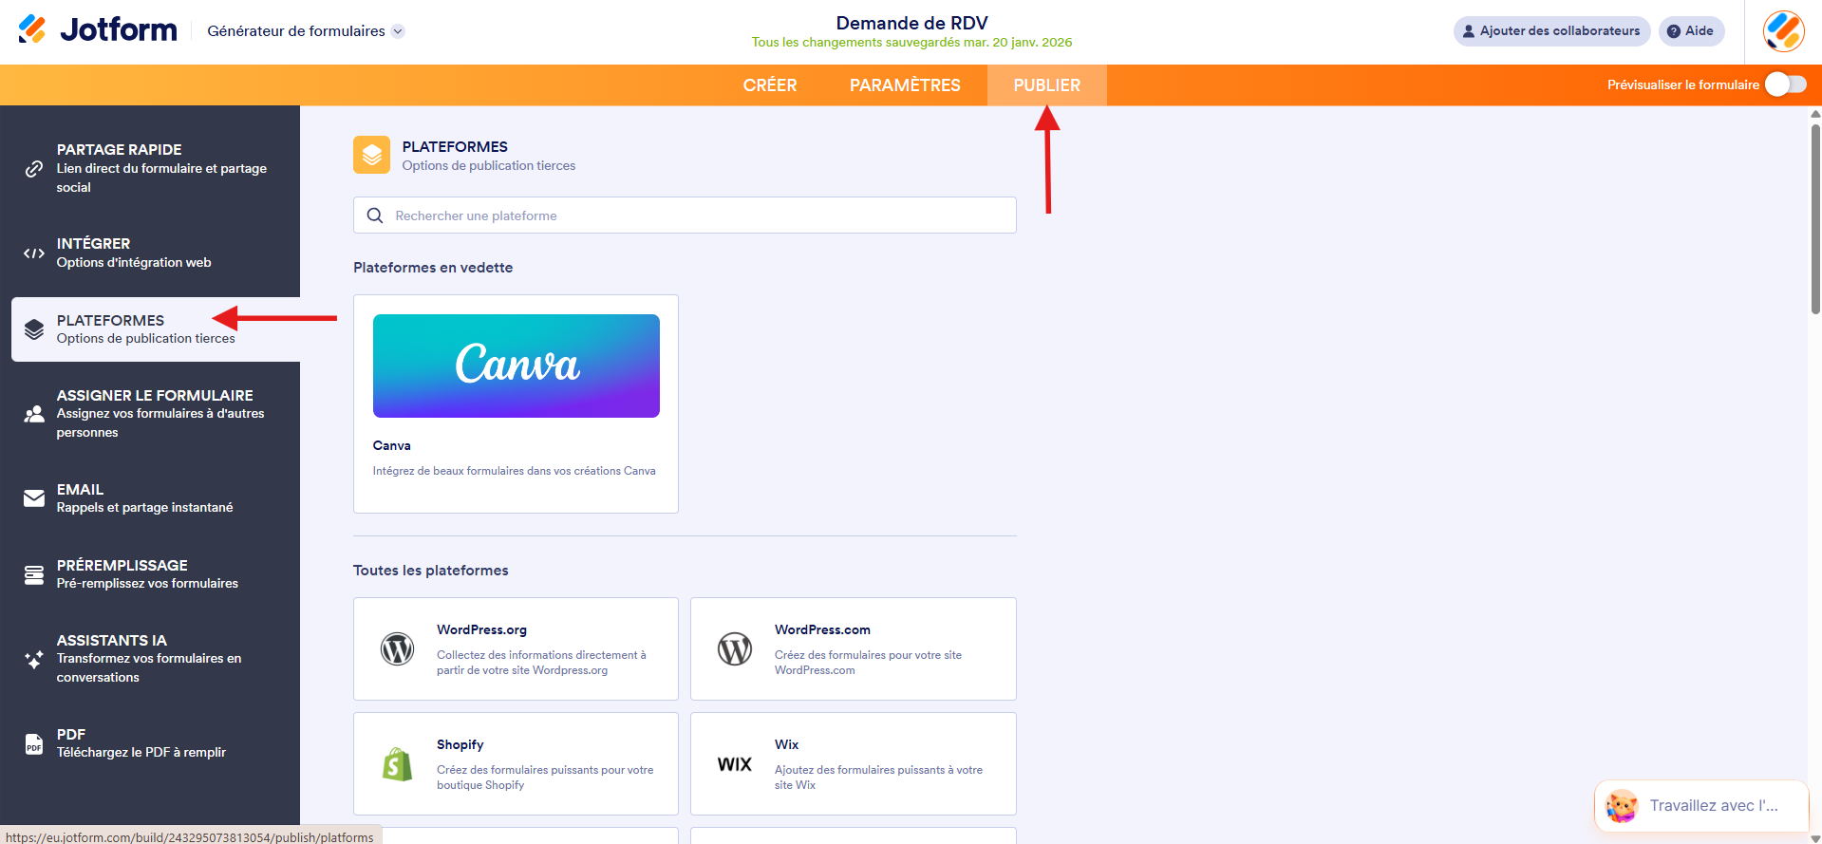Open PDF download section

pyautogui.click(x=150, y=743)
